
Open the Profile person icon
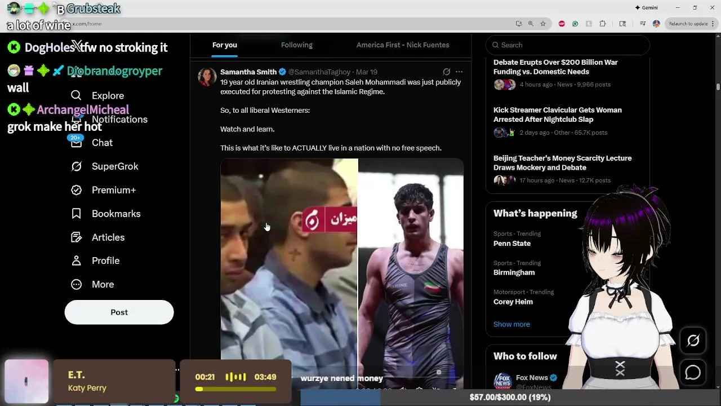pos(76,261)
